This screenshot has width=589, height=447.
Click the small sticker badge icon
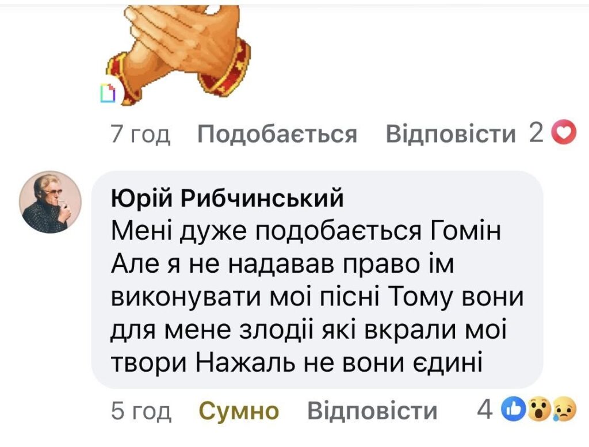click(108, 93)
